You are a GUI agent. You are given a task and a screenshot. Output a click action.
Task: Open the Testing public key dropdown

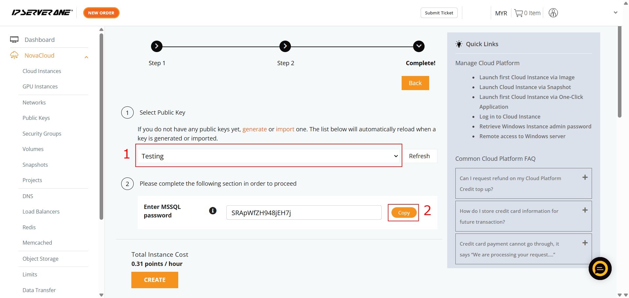pyautogui.click(x=269, y=156)
